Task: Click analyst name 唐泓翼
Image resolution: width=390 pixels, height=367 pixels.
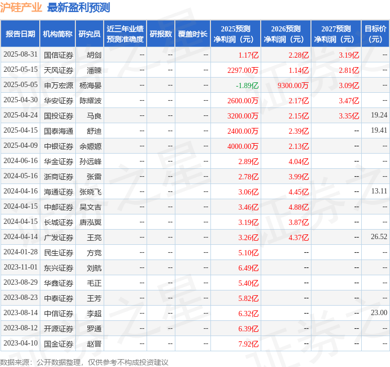Action: pyautogui.click(x=90, y=222)
